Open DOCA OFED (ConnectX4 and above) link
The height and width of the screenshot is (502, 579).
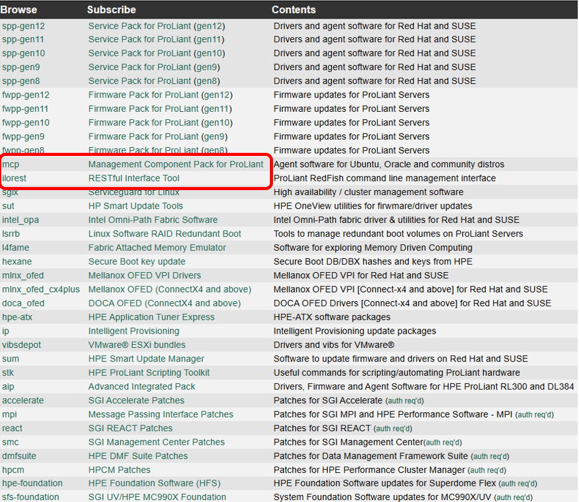click(165, 304)
